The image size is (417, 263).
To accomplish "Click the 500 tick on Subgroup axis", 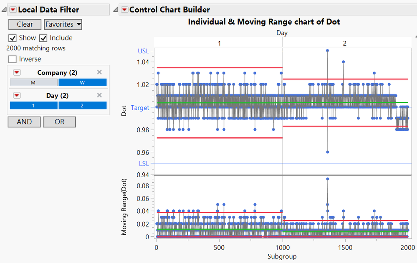I will click(x=219, y=248).
